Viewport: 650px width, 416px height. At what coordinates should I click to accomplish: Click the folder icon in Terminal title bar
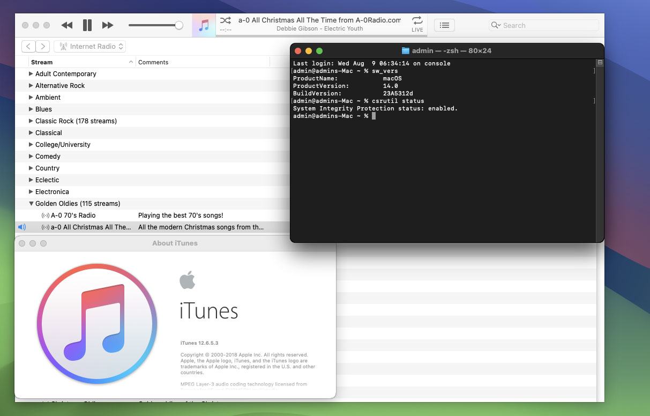coord(406,51)
